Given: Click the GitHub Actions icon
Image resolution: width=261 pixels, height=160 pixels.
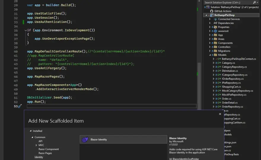Looking at the screenshot, I should (211, 11).
